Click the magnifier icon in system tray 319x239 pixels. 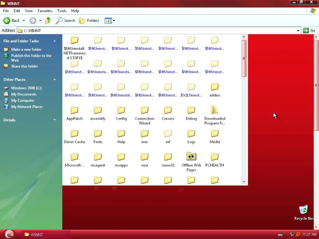(298, 235)
